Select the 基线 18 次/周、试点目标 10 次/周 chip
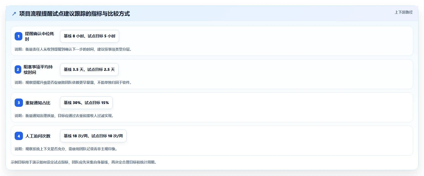The image size is (424, 176). point(93,136)
